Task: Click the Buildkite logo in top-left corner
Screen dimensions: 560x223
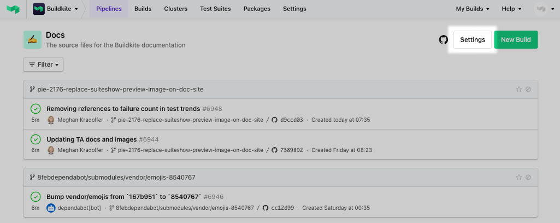Action: pos(13,9)
